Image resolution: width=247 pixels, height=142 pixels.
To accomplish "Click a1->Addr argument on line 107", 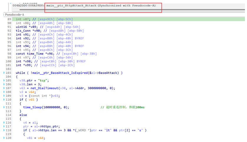I will click(77, 88).
